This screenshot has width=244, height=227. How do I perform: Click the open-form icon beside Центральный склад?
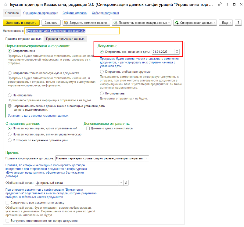point(126,182)
